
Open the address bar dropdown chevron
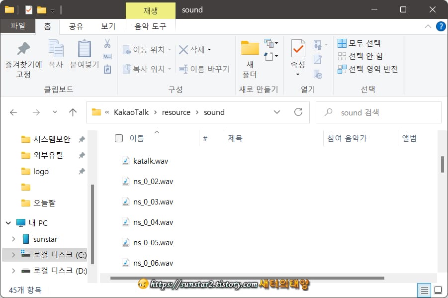pos(277,112)
